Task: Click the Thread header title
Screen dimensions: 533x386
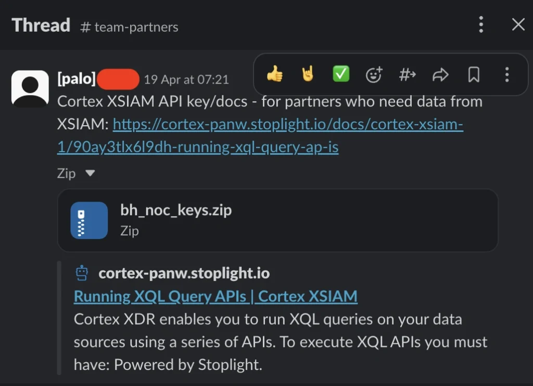Action: 41,25
